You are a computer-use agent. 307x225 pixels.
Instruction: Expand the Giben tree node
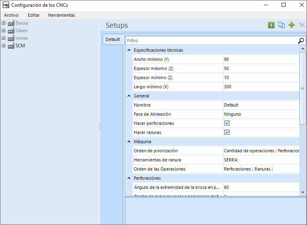pyautogui.click(x=3, y=30)
